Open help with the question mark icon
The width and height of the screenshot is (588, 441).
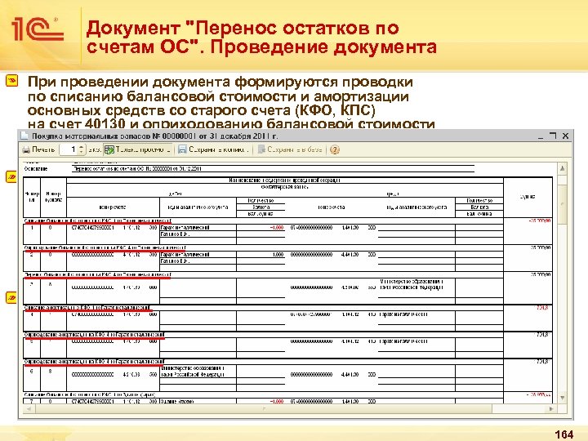335,150
